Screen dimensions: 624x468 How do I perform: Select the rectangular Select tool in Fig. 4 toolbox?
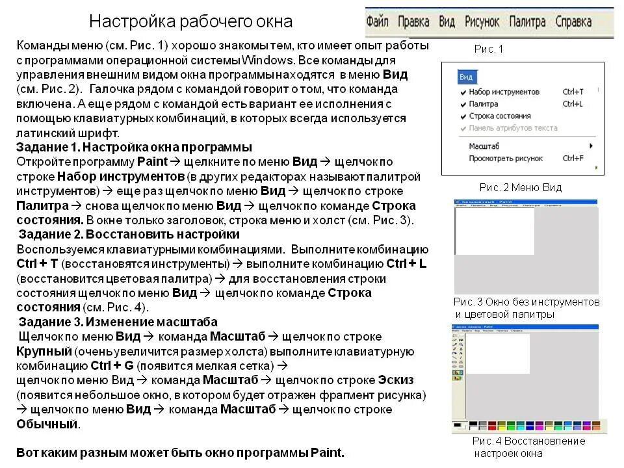461,335
